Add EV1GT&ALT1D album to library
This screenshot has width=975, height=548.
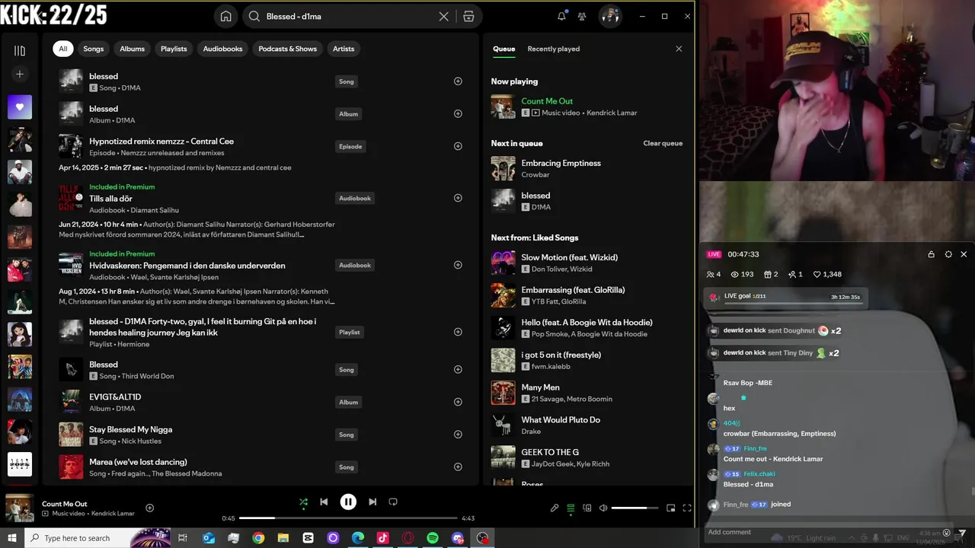point(458,402)
